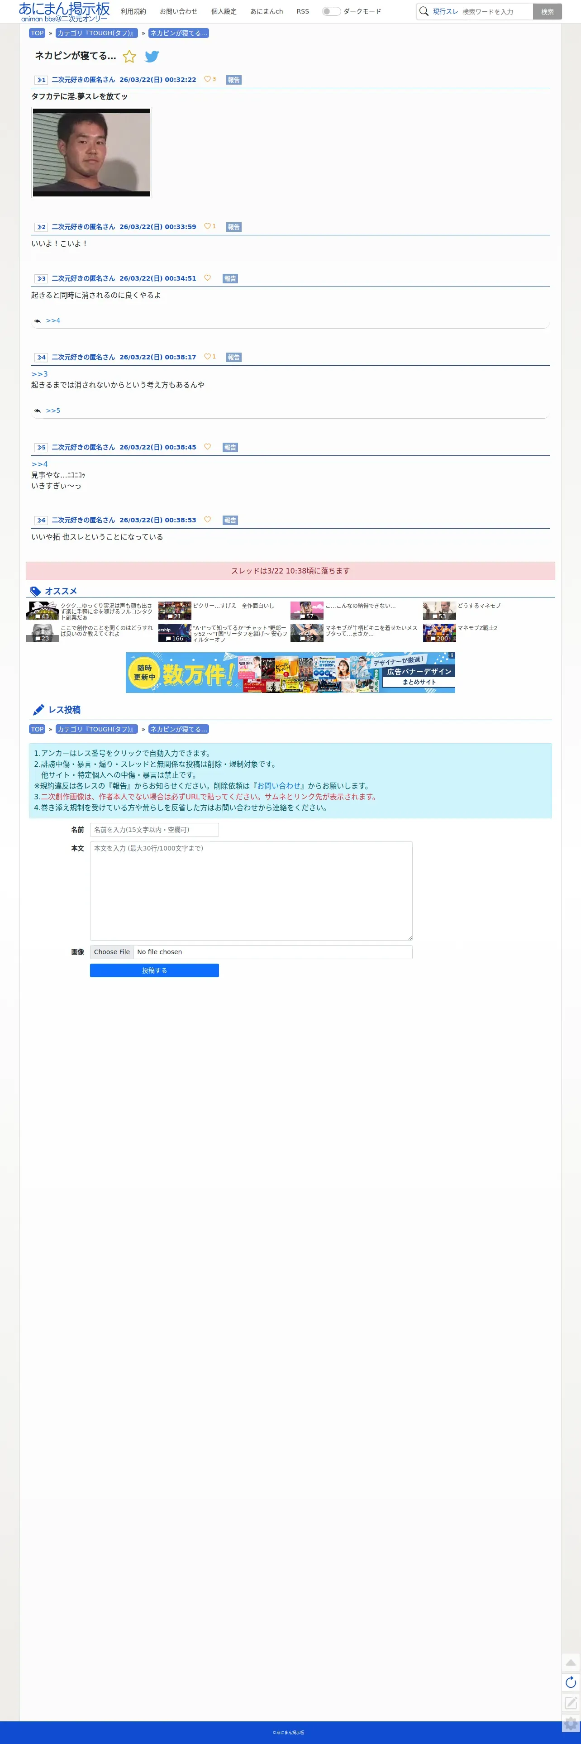Open recommended thread マネモブZ戦士2
Screen dimensions: 581x1744
coord(477,628)
